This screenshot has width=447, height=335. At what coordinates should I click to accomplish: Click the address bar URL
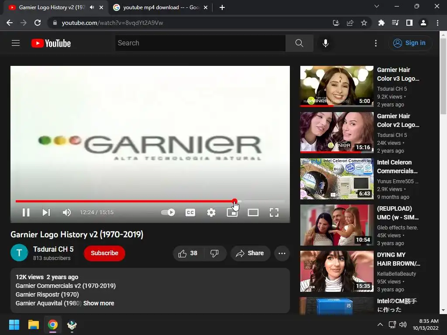coord(112,23)
